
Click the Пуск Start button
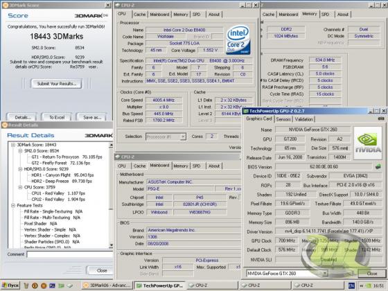click(x=10, y=285)
